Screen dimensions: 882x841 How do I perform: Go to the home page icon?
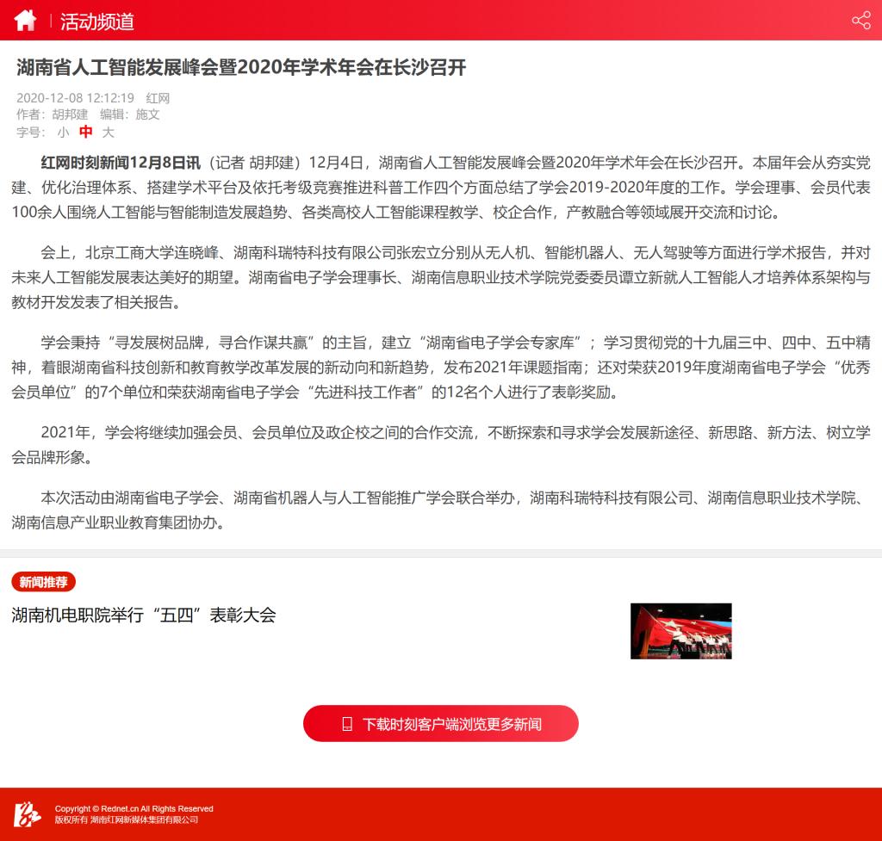tap(25, 21)
